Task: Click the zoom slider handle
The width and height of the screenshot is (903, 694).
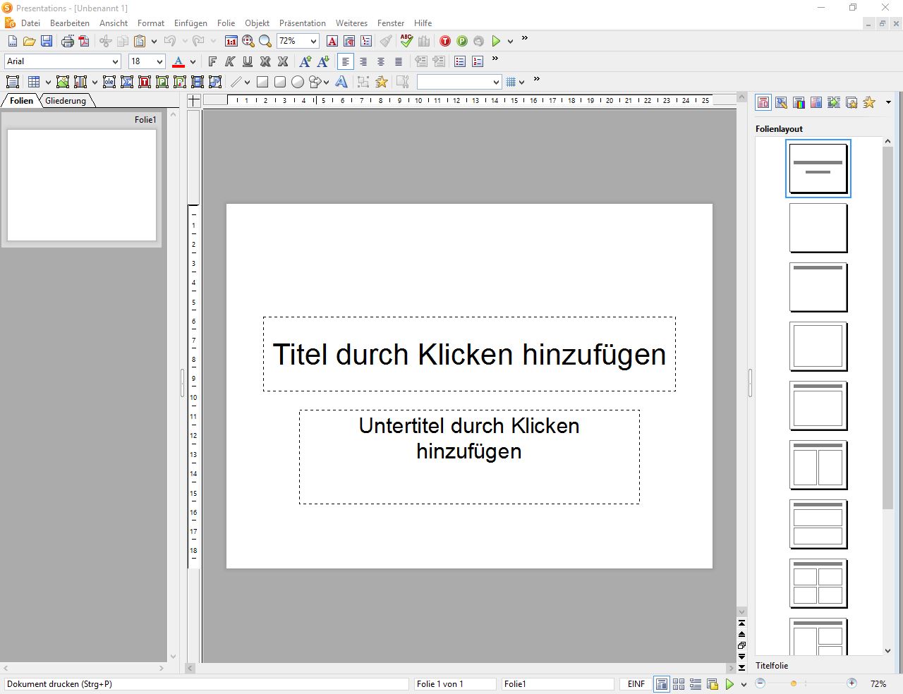Action: [794, 683]
